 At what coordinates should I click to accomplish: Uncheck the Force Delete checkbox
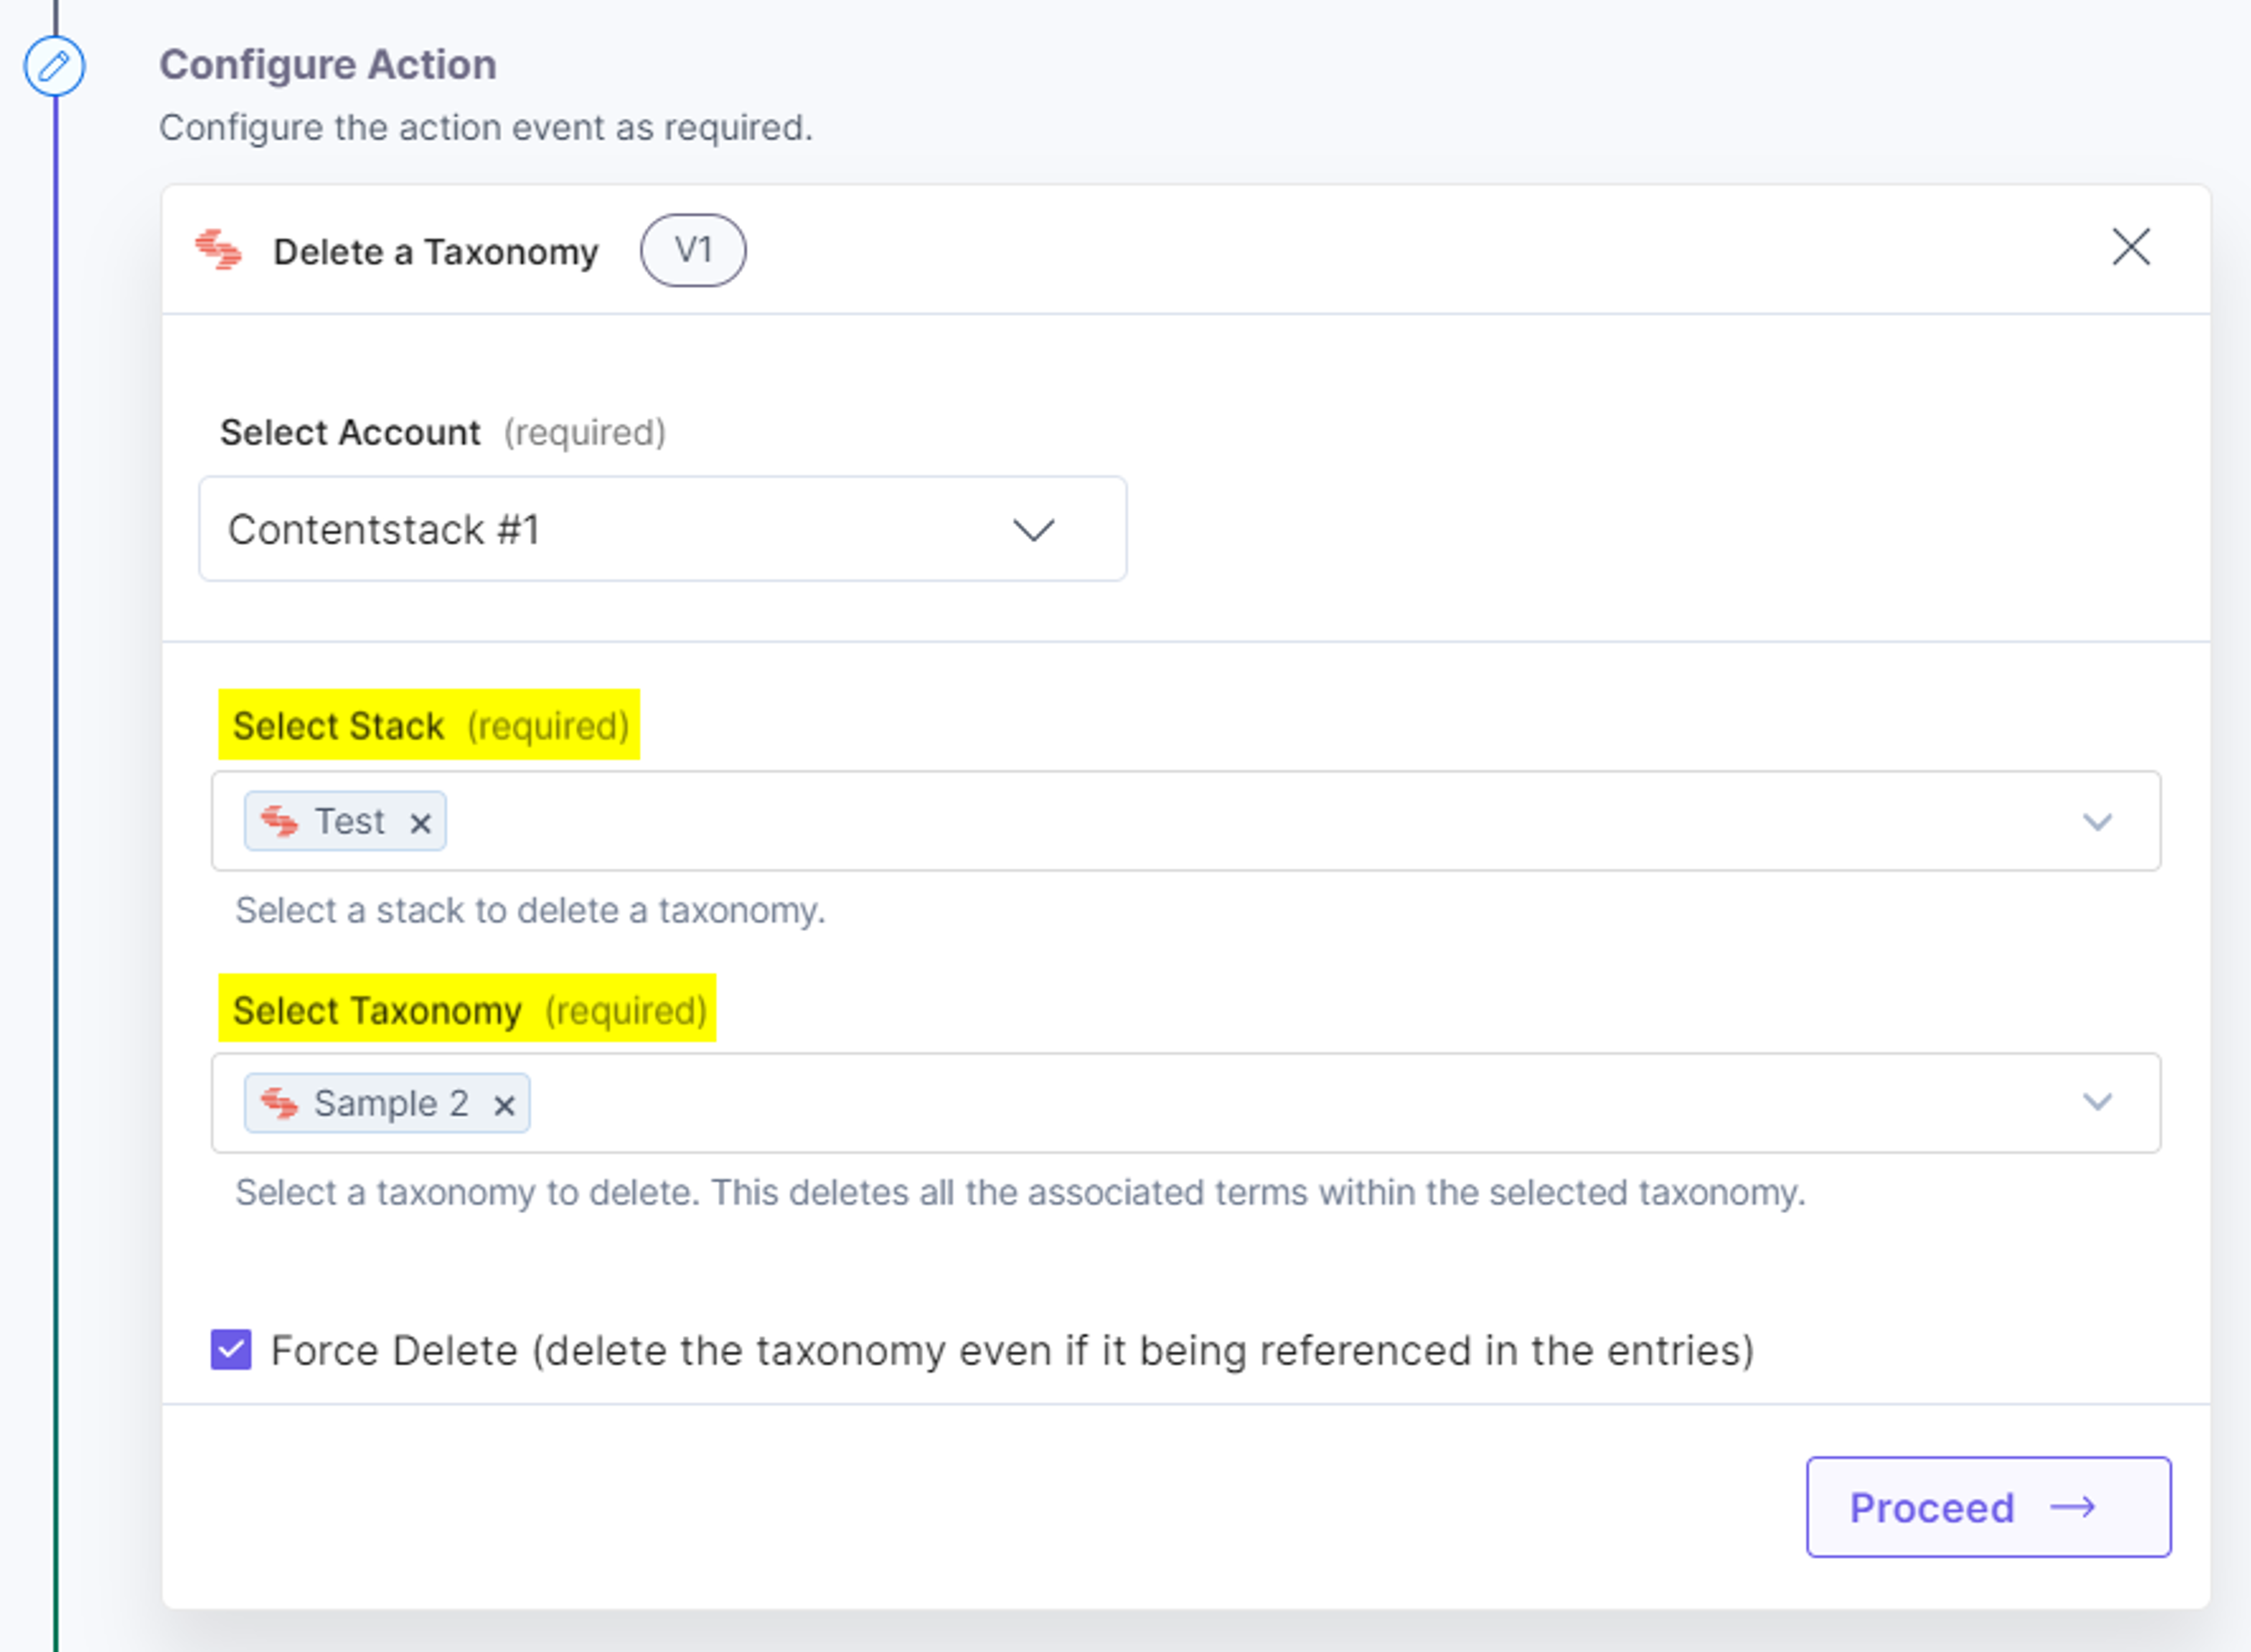tap(231, 1350)
